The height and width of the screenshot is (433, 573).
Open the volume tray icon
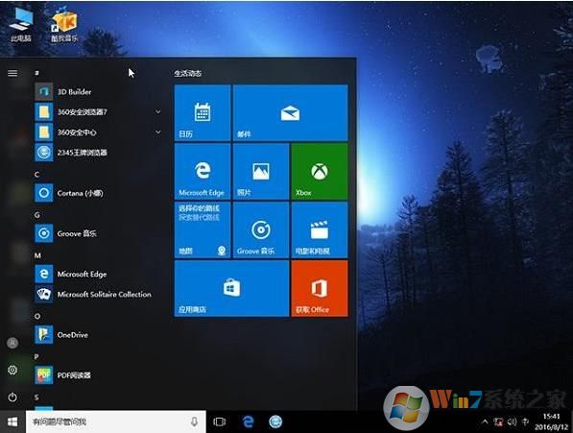click(512, 422)
